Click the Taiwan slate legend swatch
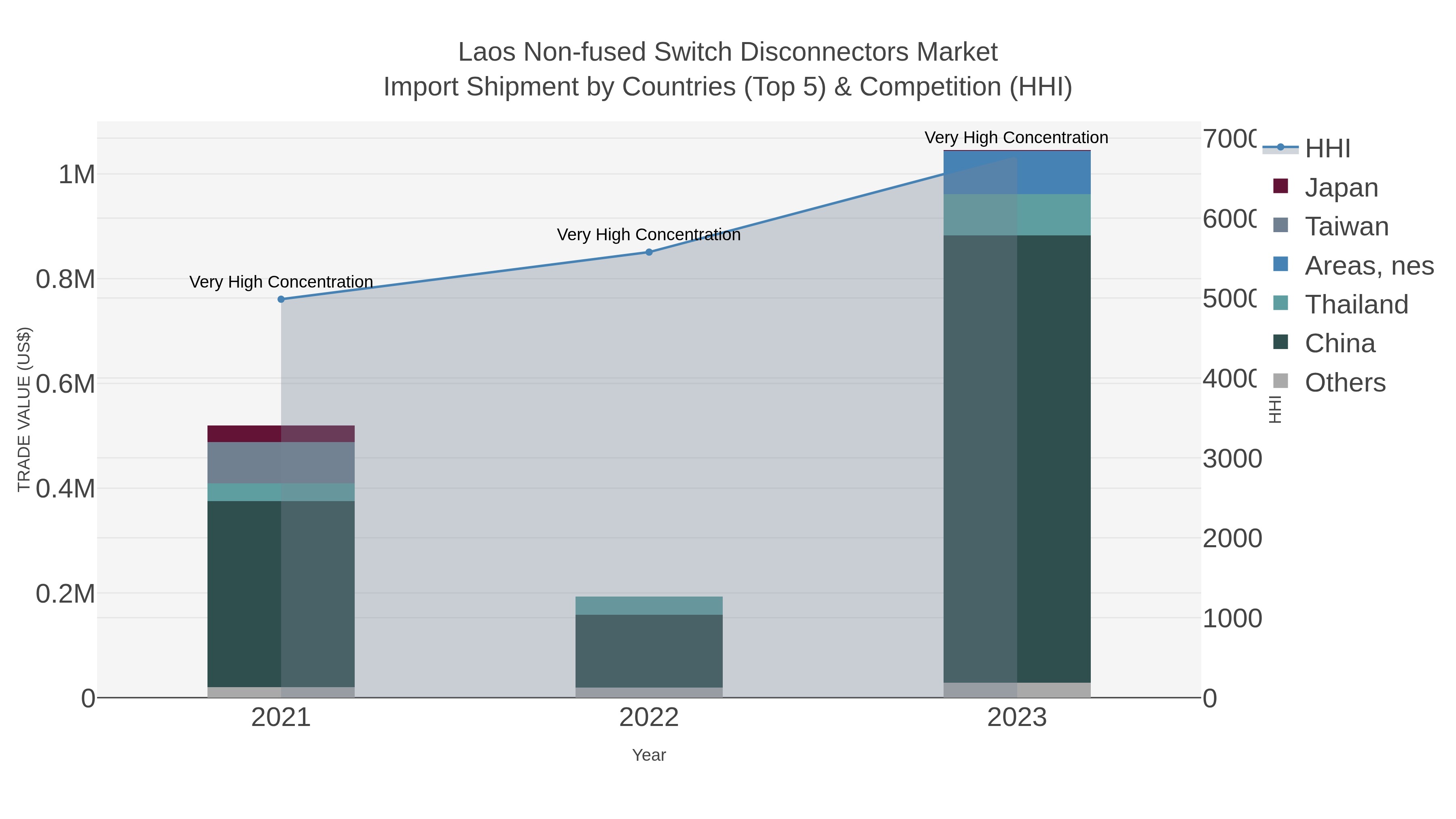1456x819 pixels. pos(1280,225)
